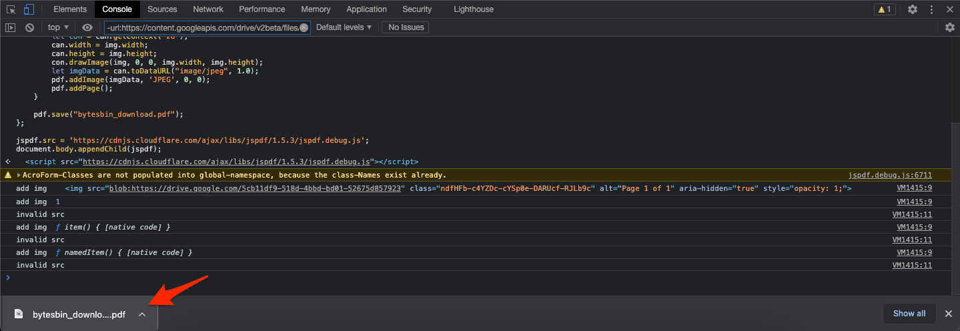Screen dimensions: 960x331
Task: Switch to the Lighthouse tab
Action: click(474, 9)
